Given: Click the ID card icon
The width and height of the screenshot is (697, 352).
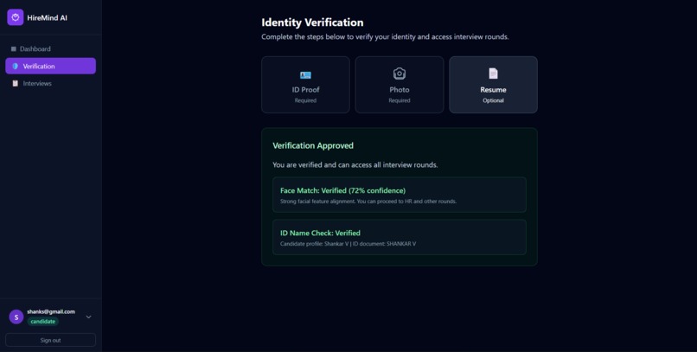Looking at the screenshot, I should (x=305, y=75).
